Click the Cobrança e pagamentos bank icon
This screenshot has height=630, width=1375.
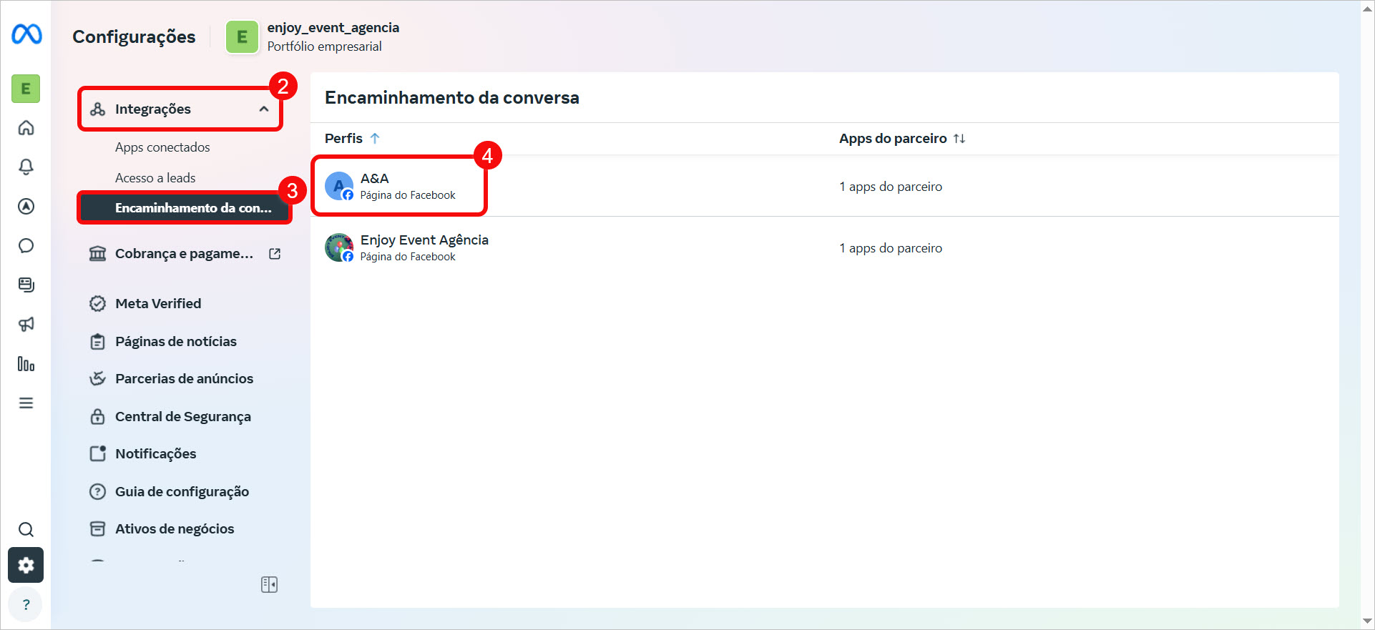98,254
